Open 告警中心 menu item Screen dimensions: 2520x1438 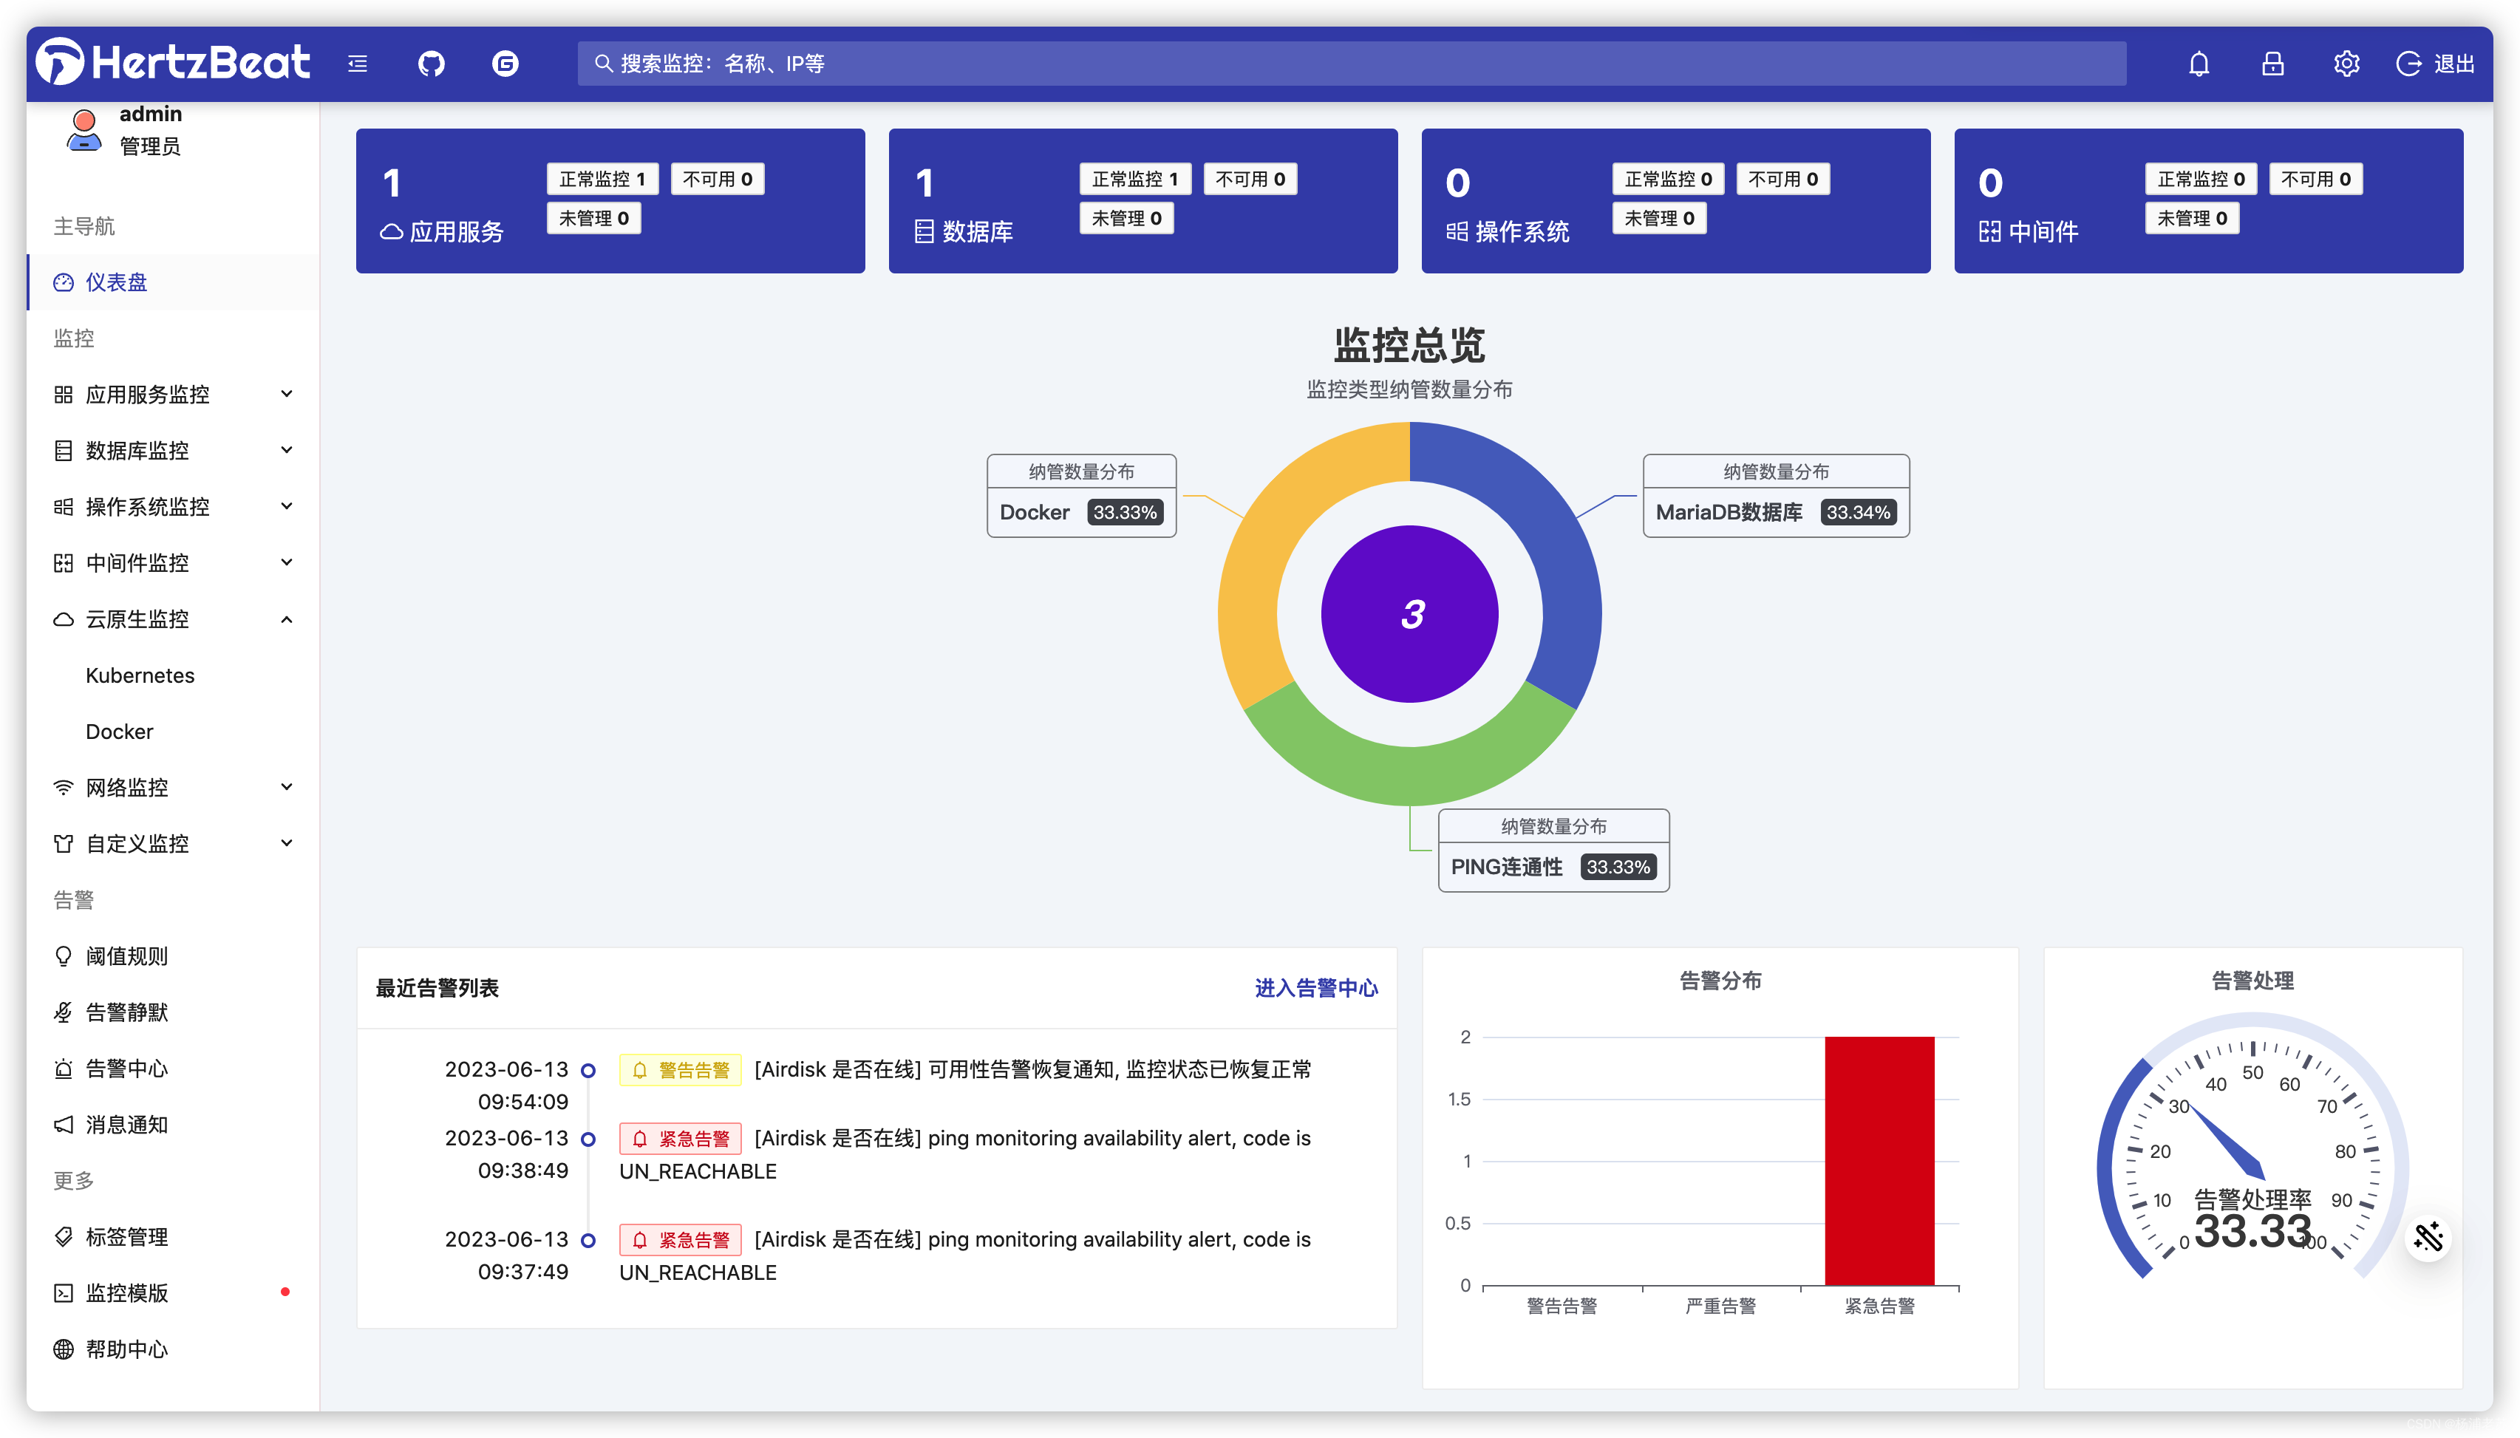tap(126, 1069)
